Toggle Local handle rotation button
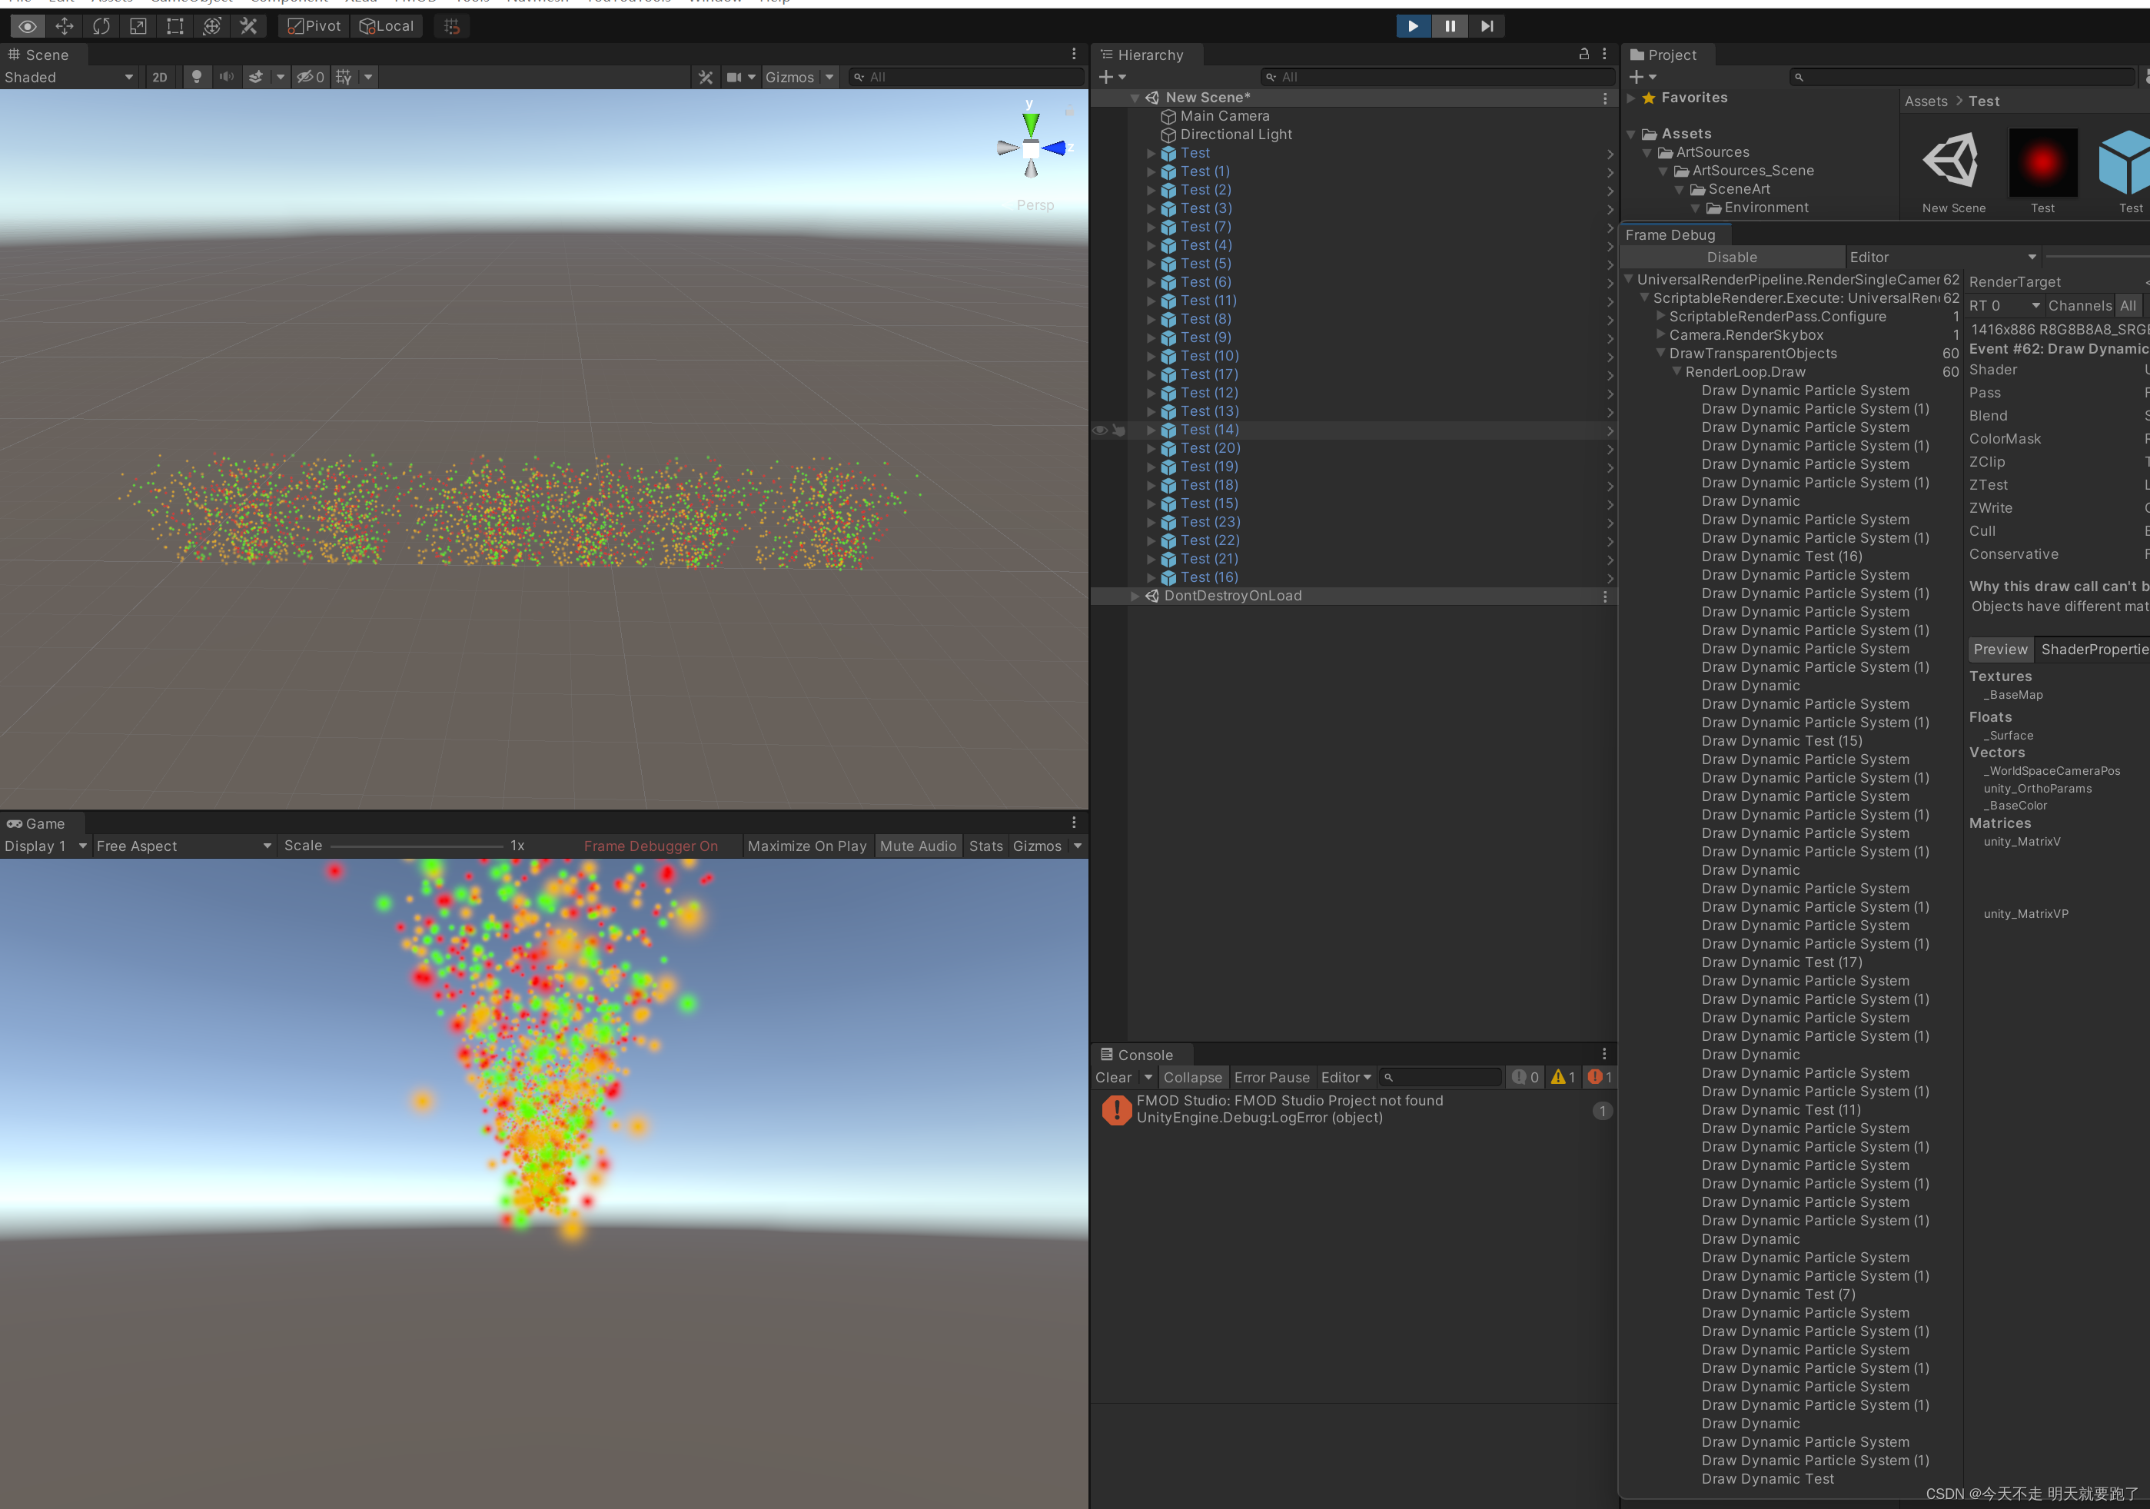The height and width of the screenshot is (1509, 2150). coord(387,26)
